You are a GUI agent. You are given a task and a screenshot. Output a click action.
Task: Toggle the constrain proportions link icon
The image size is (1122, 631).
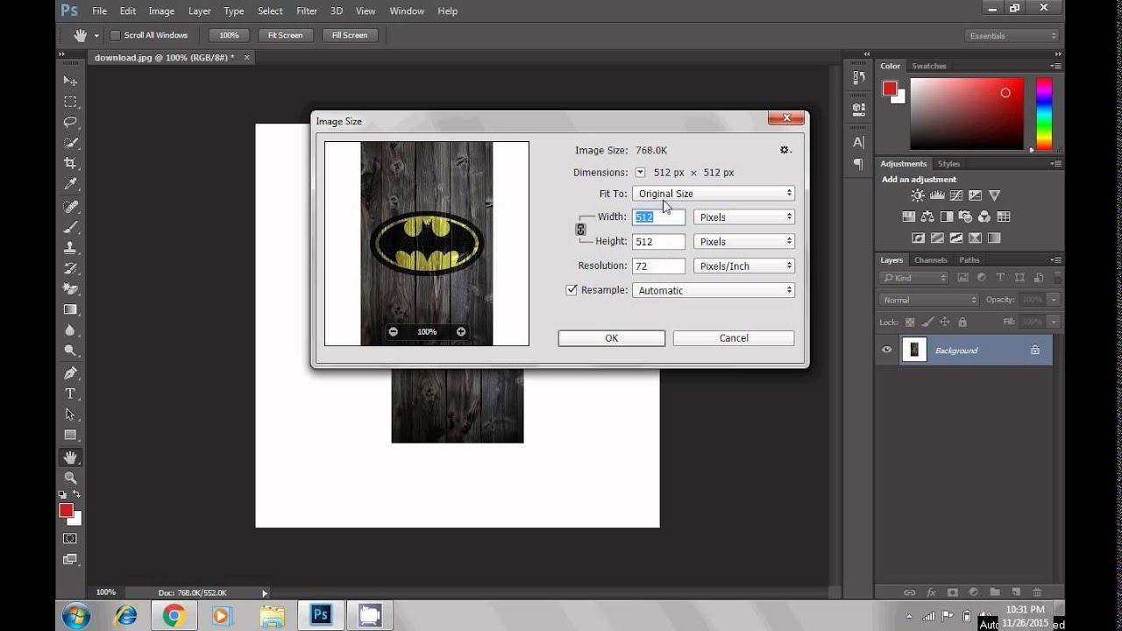tap(580, 229)
